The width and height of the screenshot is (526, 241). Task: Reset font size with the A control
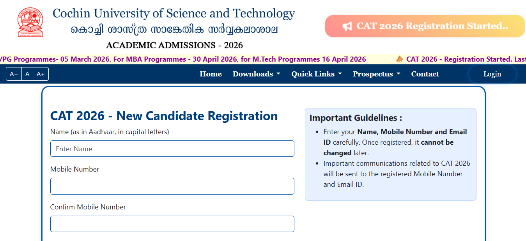click(27, 74)
